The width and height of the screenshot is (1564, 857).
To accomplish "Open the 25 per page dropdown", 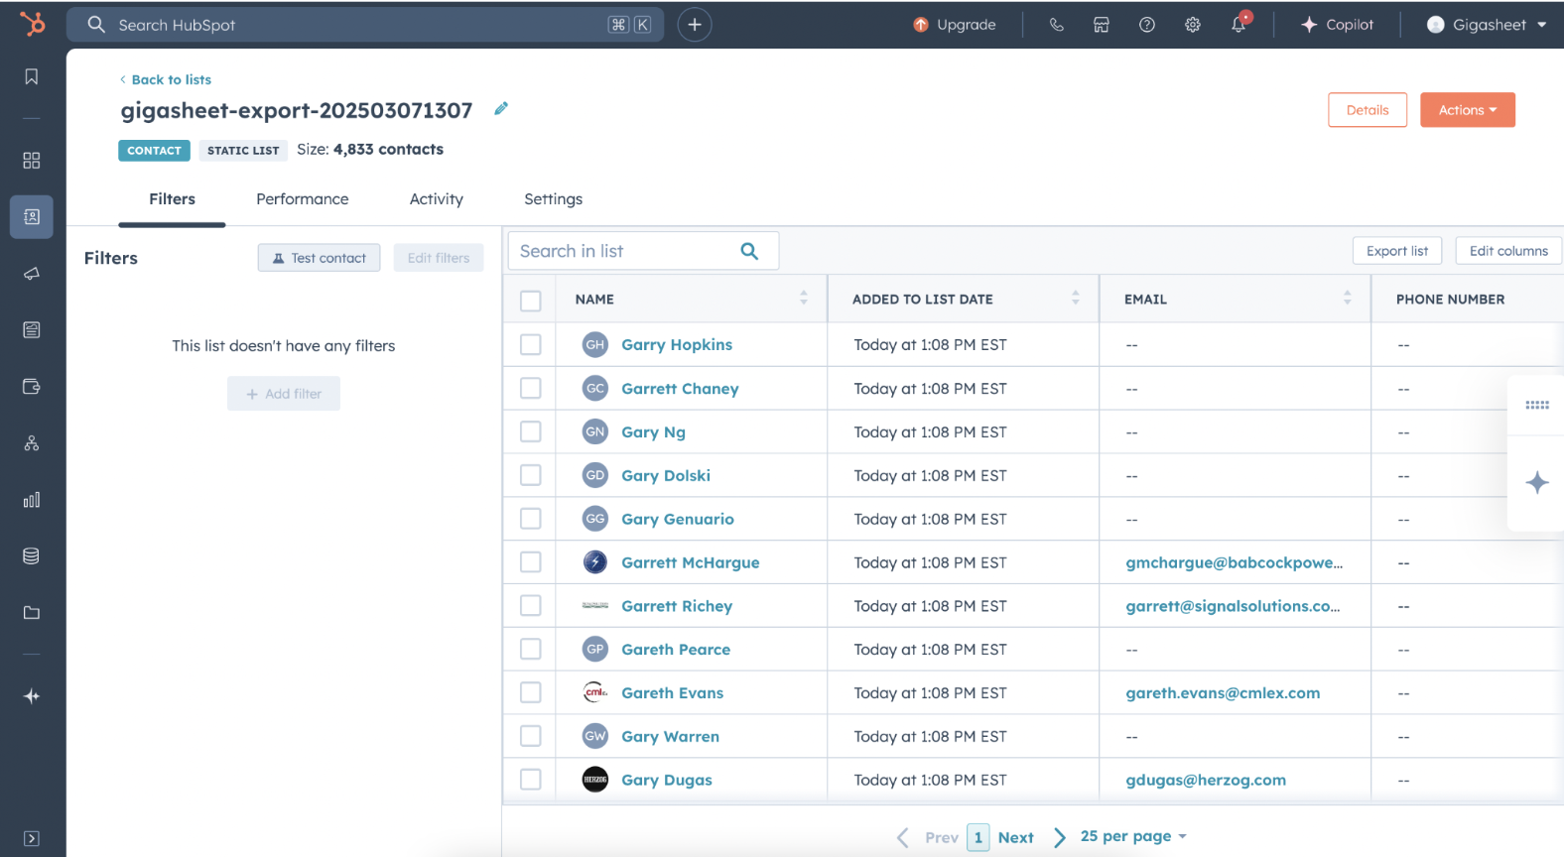I will tap(1133, 836).
